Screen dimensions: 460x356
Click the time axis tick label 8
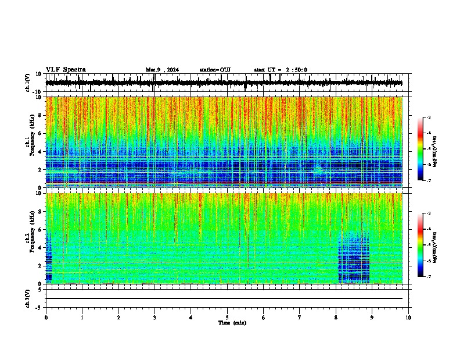click(x=336, y=318)
